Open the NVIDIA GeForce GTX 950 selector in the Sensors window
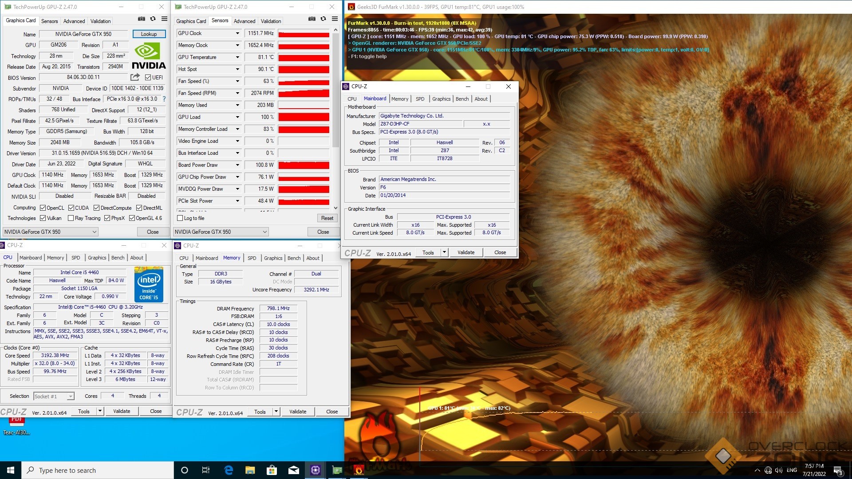852x479 pixels. [x=221, y=232]
